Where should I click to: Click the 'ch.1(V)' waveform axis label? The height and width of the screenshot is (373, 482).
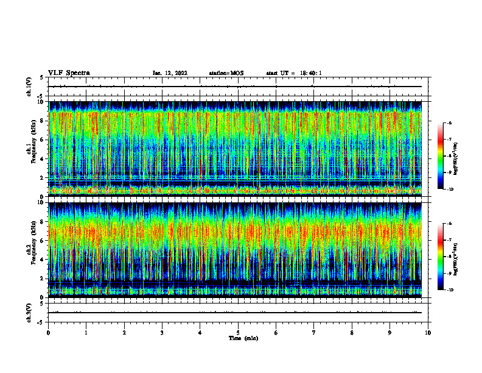[29, 87]
